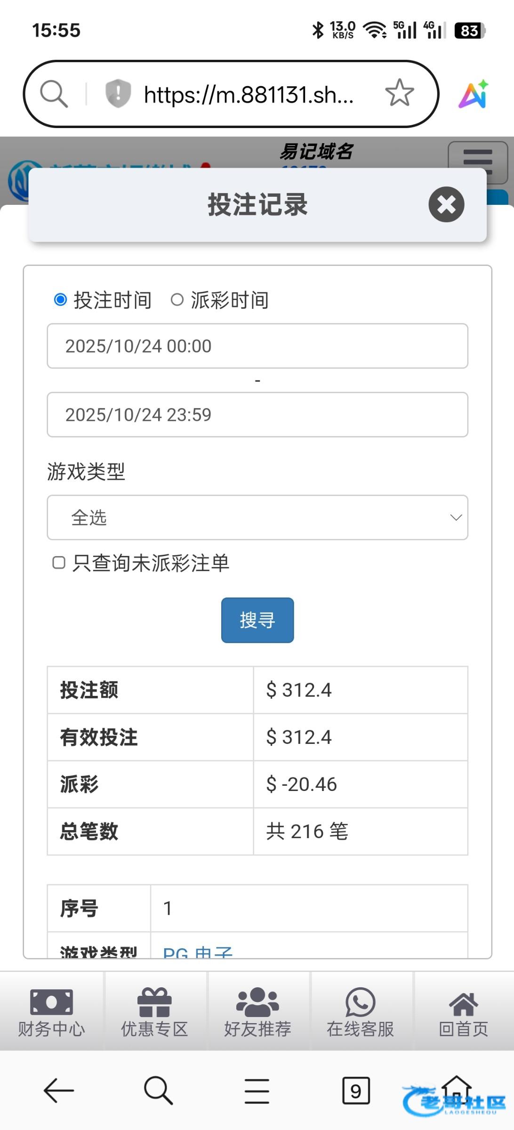Switch to the 优惠专区 tab

(154, 1011)
